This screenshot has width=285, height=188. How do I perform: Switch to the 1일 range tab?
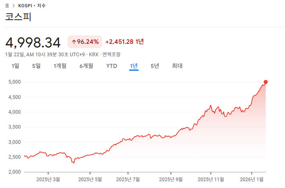click(x=15, y=66)
